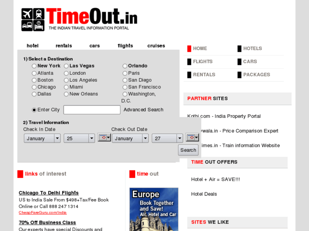Image resolution: width=309 pixels, height=231 pixels.
Task: Click the Search button
Action: click(188, 150)
